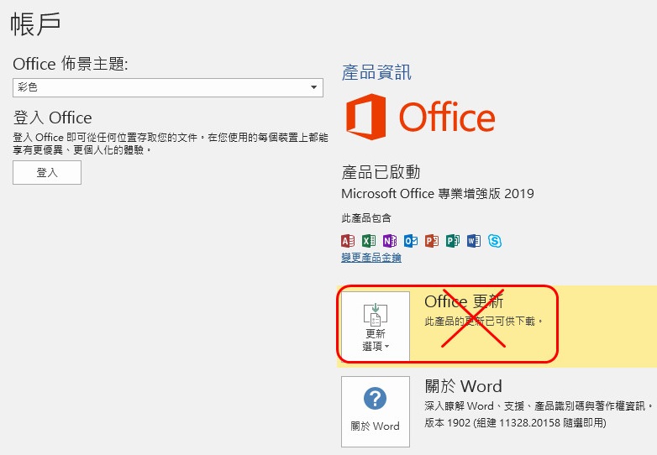This screenshot has width=657, height=455.
Task: Click the Office 更新 heading text
Action: pos(464,302)
